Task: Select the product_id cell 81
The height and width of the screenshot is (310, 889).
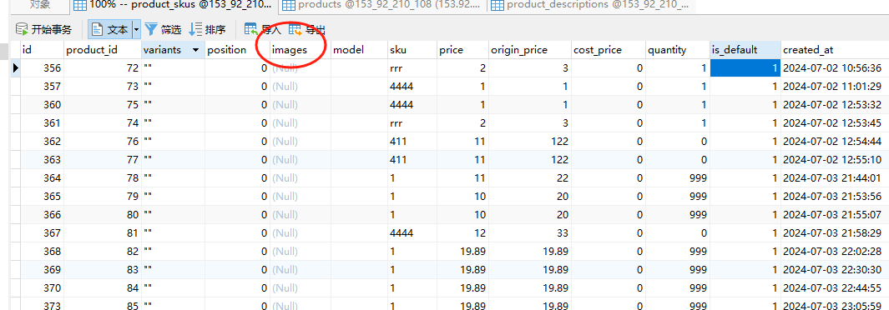Action: click(x=103, y=233)
